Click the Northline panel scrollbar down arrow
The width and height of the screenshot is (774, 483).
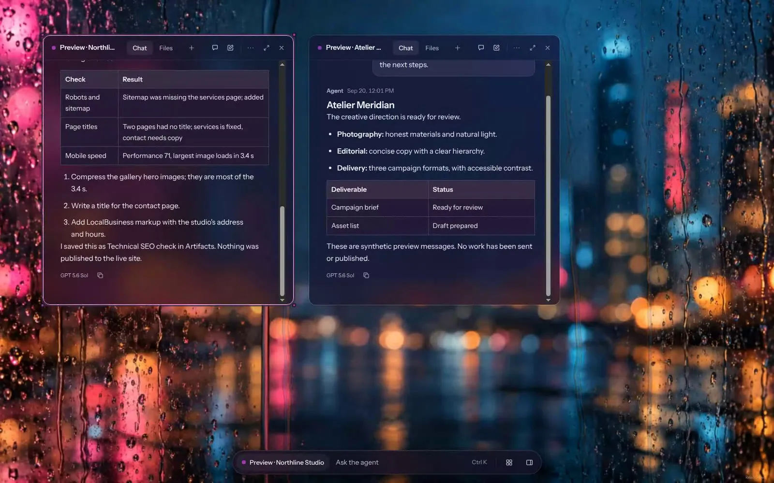[282, 300]
